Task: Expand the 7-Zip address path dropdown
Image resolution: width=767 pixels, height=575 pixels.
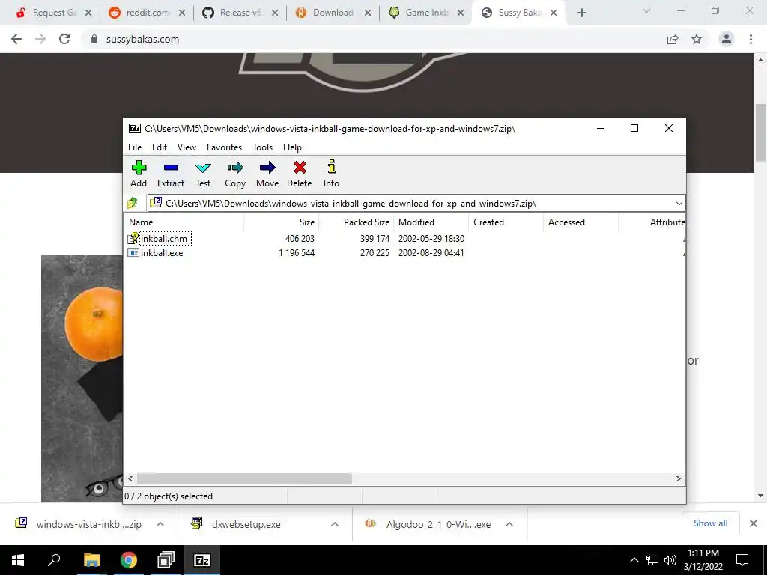Action: (x=679, y=204)
